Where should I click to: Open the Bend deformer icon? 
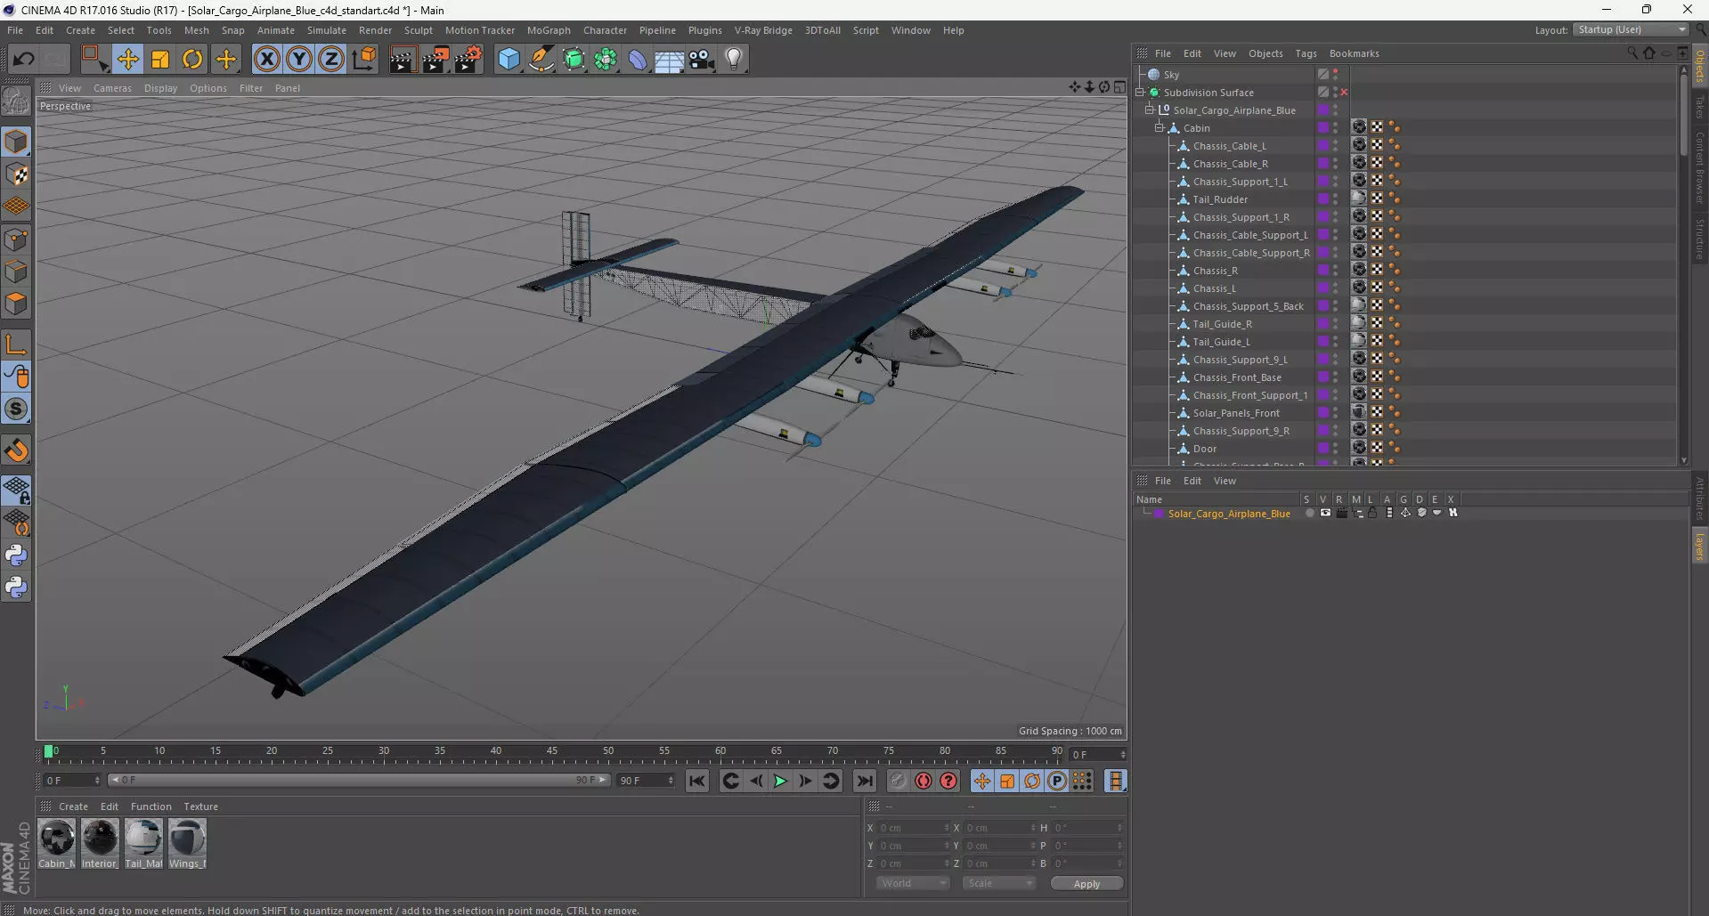pos(638,60)
